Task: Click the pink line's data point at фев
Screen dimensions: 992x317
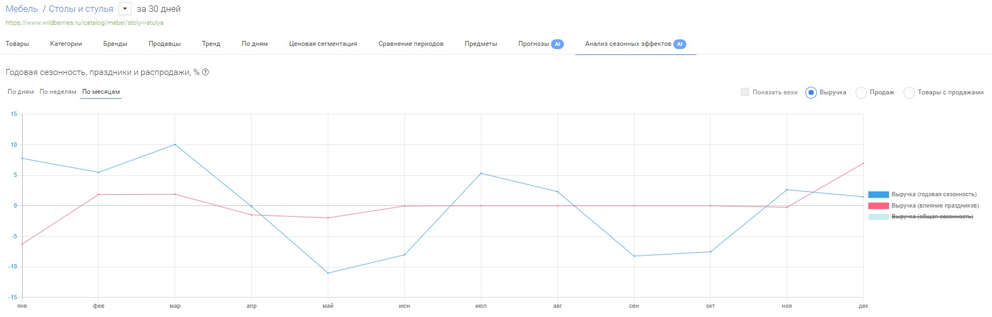Action: [x=98, y=194]
